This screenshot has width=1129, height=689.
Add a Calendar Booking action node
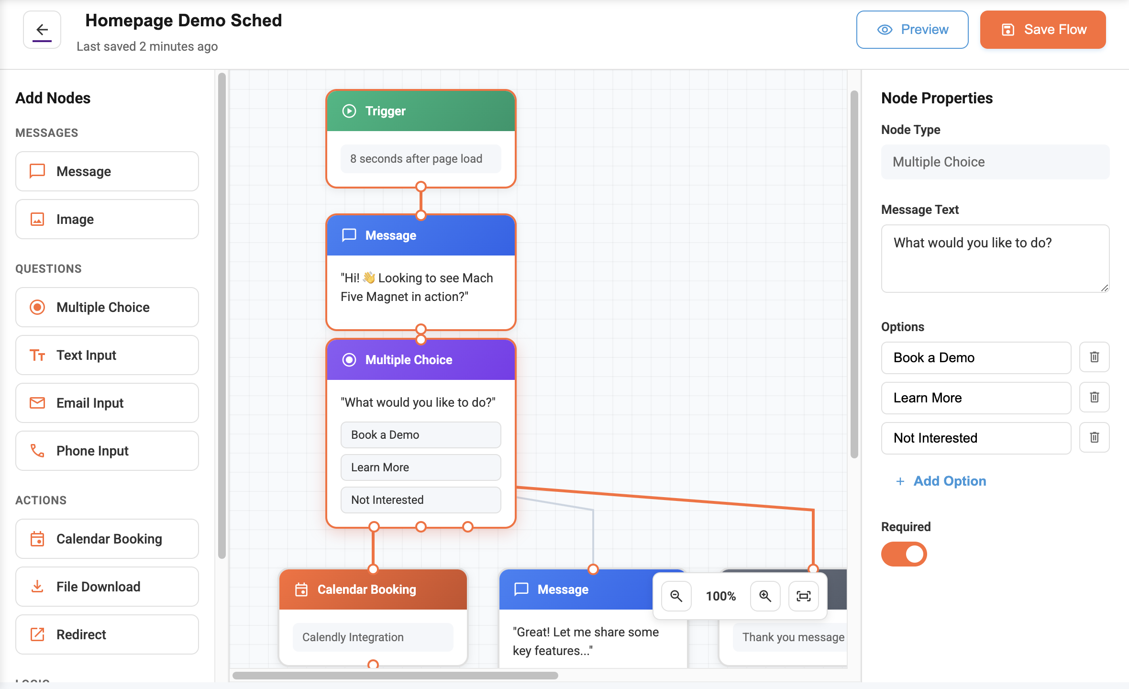pyautogui.click(x=106, y=539)
